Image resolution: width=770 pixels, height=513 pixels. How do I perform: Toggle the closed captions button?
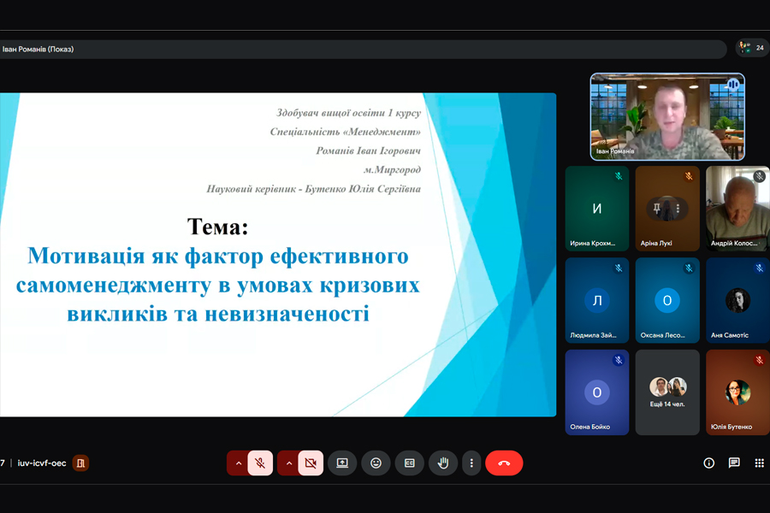point(410,463)
